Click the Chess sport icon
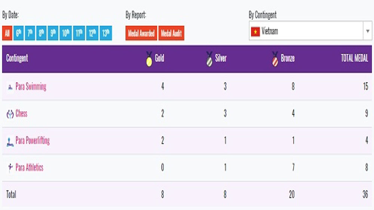This screenshot has height=210, width=374. tap(10, 114)
